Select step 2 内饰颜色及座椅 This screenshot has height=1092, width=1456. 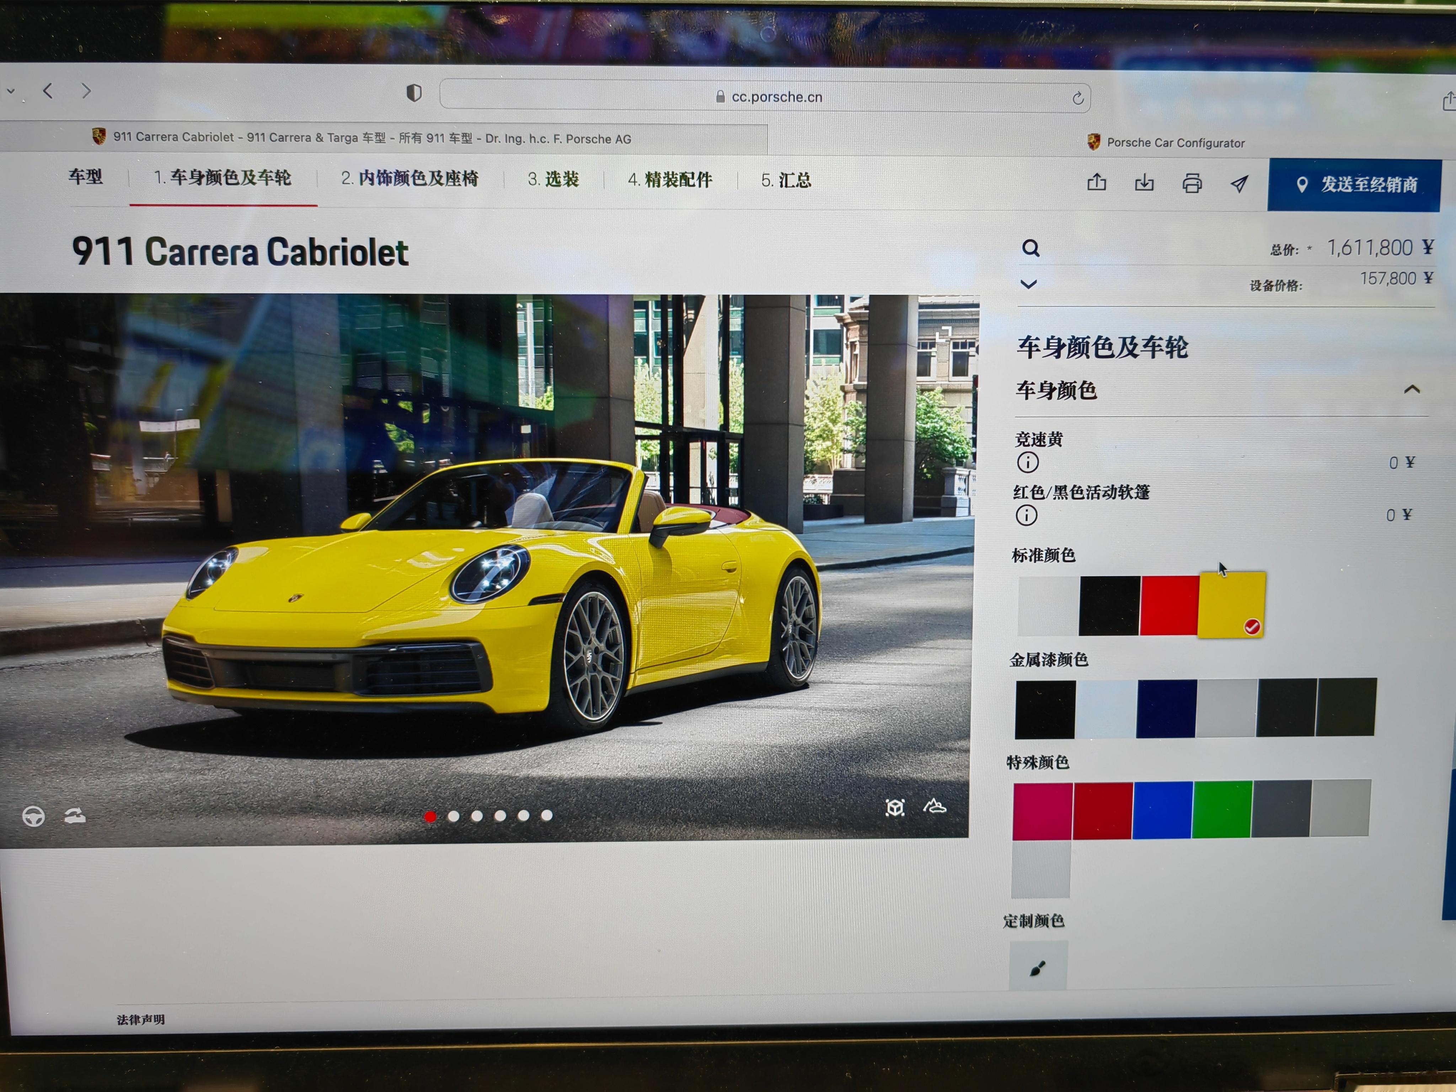pyautogui.click(x=409, y=178)
